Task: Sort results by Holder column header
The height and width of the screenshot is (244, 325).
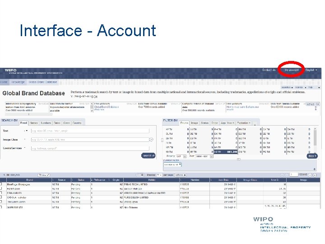Action: coord(152,180)
